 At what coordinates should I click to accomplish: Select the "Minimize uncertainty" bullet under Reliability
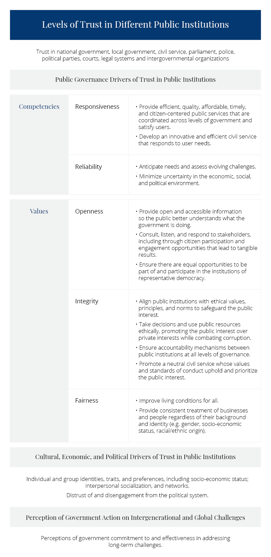tap(195, 180)
